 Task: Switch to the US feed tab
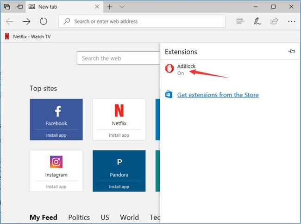(105, 217)
